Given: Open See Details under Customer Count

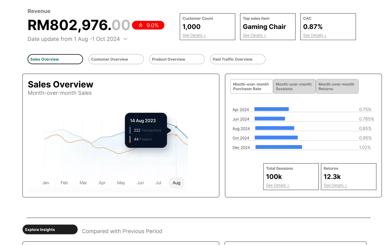Looking at the screenshot, I should pyautogui.click(x=194, y=35).
